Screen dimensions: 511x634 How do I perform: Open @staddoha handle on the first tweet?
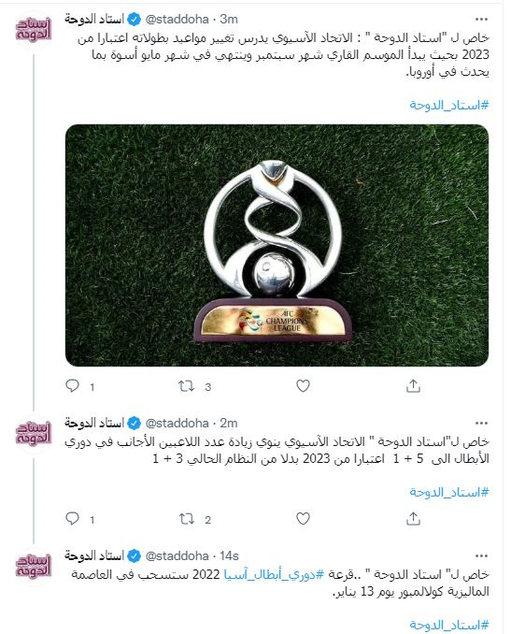point(177,19)
